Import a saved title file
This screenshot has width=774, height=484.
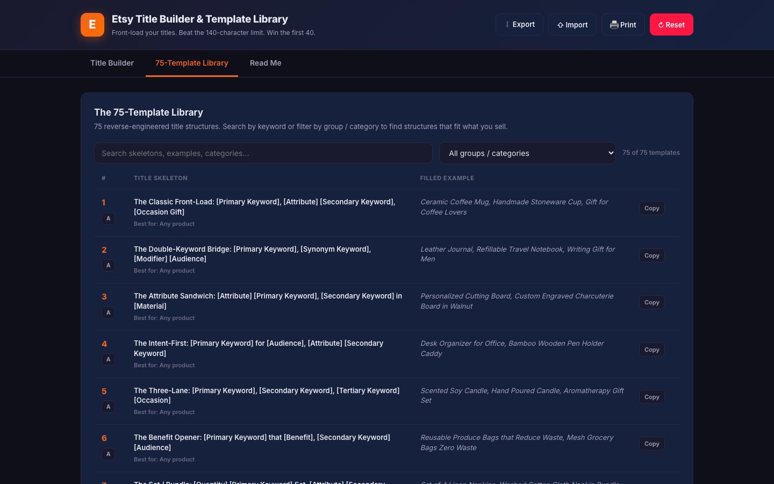point(572,25)
